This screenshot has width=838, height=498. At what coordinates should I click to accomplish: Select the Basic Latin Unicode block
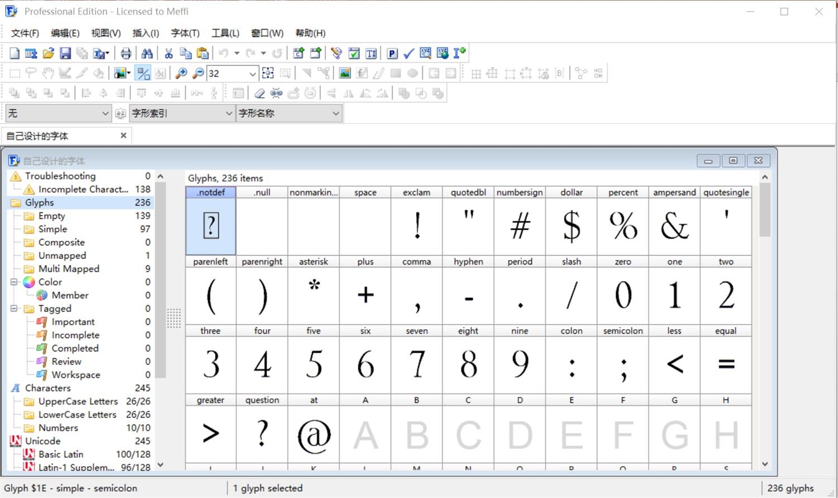[61, 454]
